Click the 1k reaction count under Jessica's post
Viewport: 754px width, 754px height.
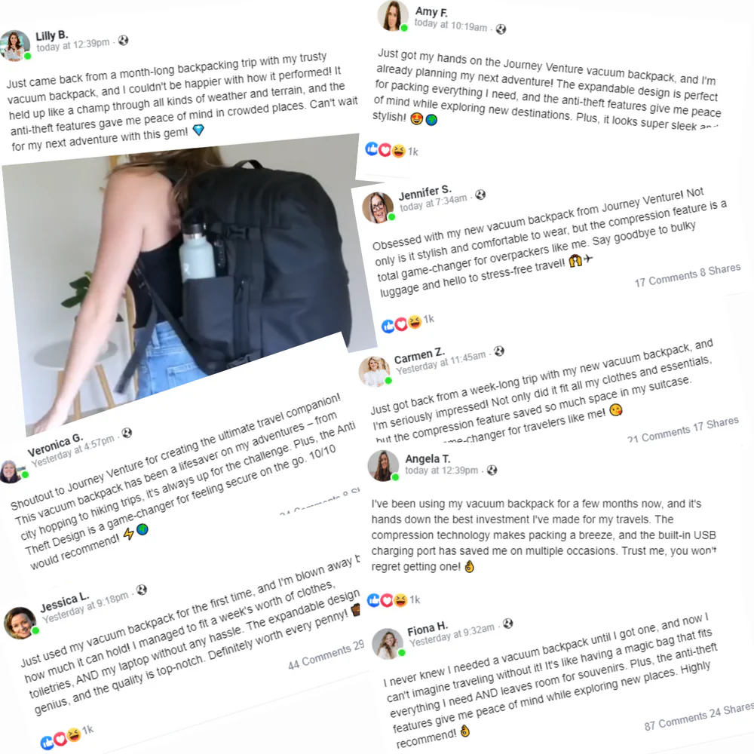tap(87, 731)
